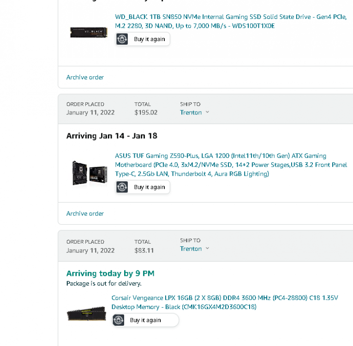Click the chevron next to Trenton in $195.02 order
353x346 pixels.
(x=207, y=112)
